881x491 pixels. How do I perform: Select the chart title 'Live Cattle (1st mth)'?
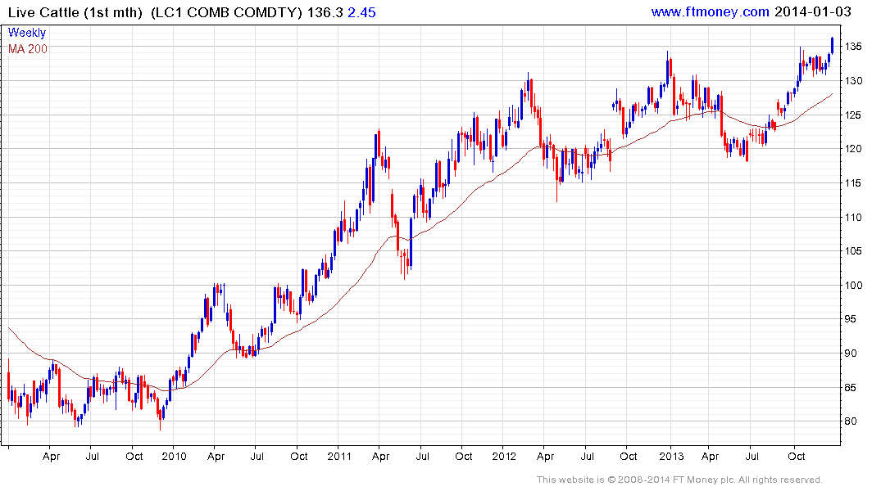pos(76,12)
